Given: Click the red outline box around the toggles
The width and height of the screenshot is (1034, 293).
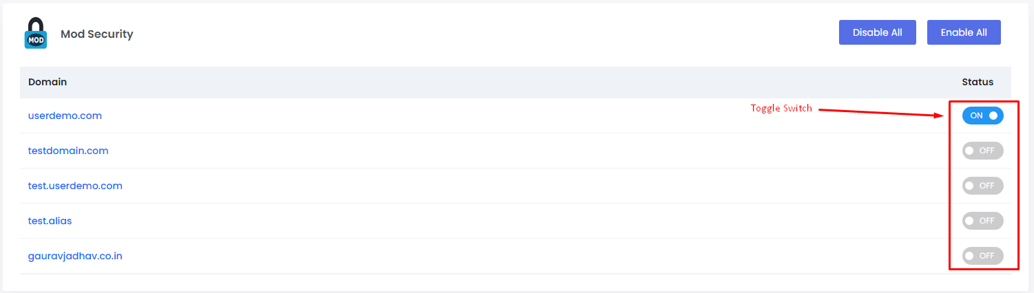Looking at the screenshot, I should coord(984,101).
